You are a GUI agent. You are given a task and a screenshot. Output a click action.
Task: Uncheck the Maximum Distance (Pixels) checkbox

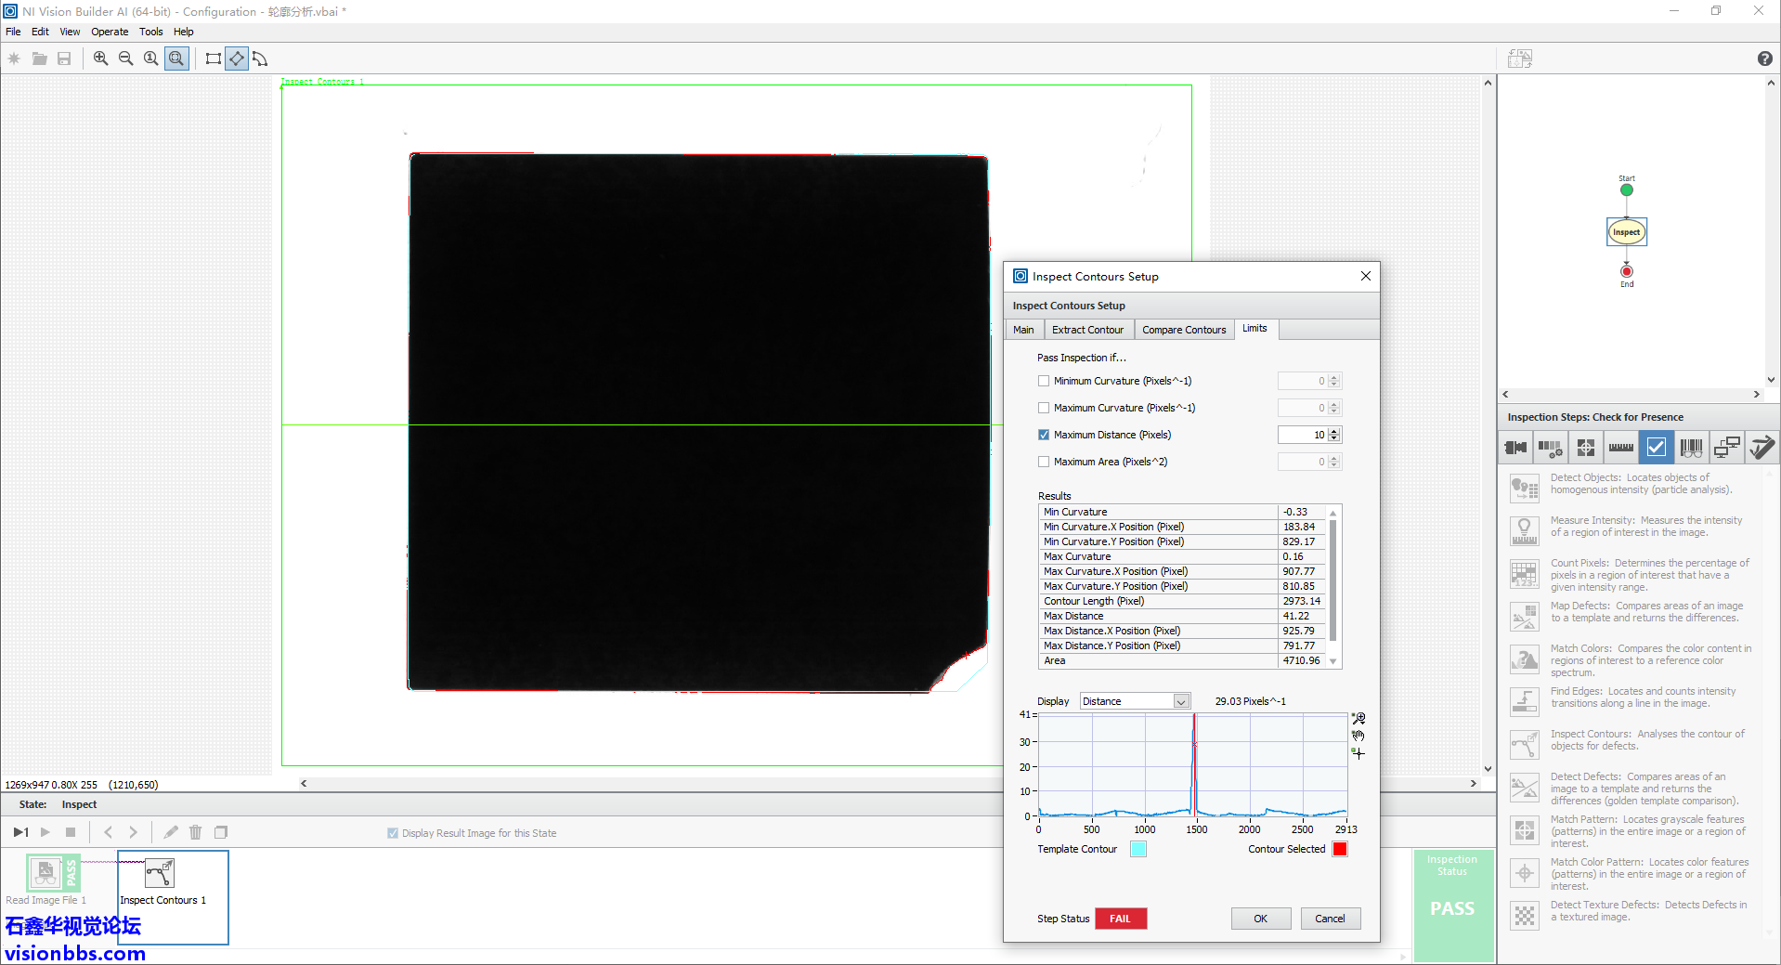click(1044, 435)
